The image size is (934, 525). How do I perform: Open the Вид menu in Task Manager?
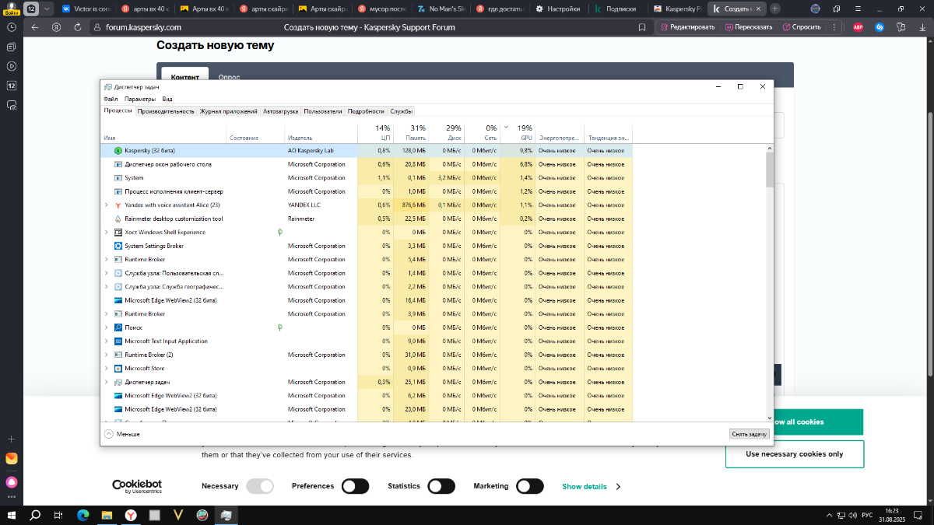[x=167, y=99]
